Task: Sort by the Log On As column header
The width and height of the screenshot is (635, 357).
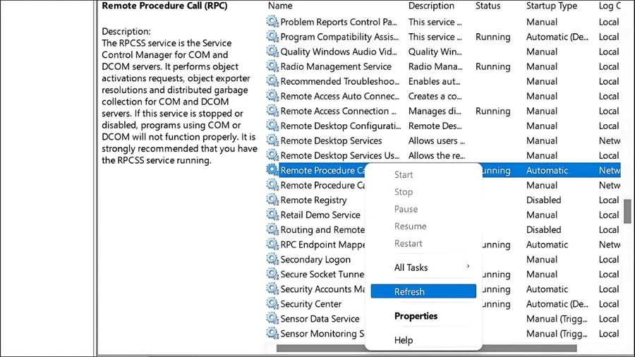Action: pyautogui.click(x=610, y=6)
